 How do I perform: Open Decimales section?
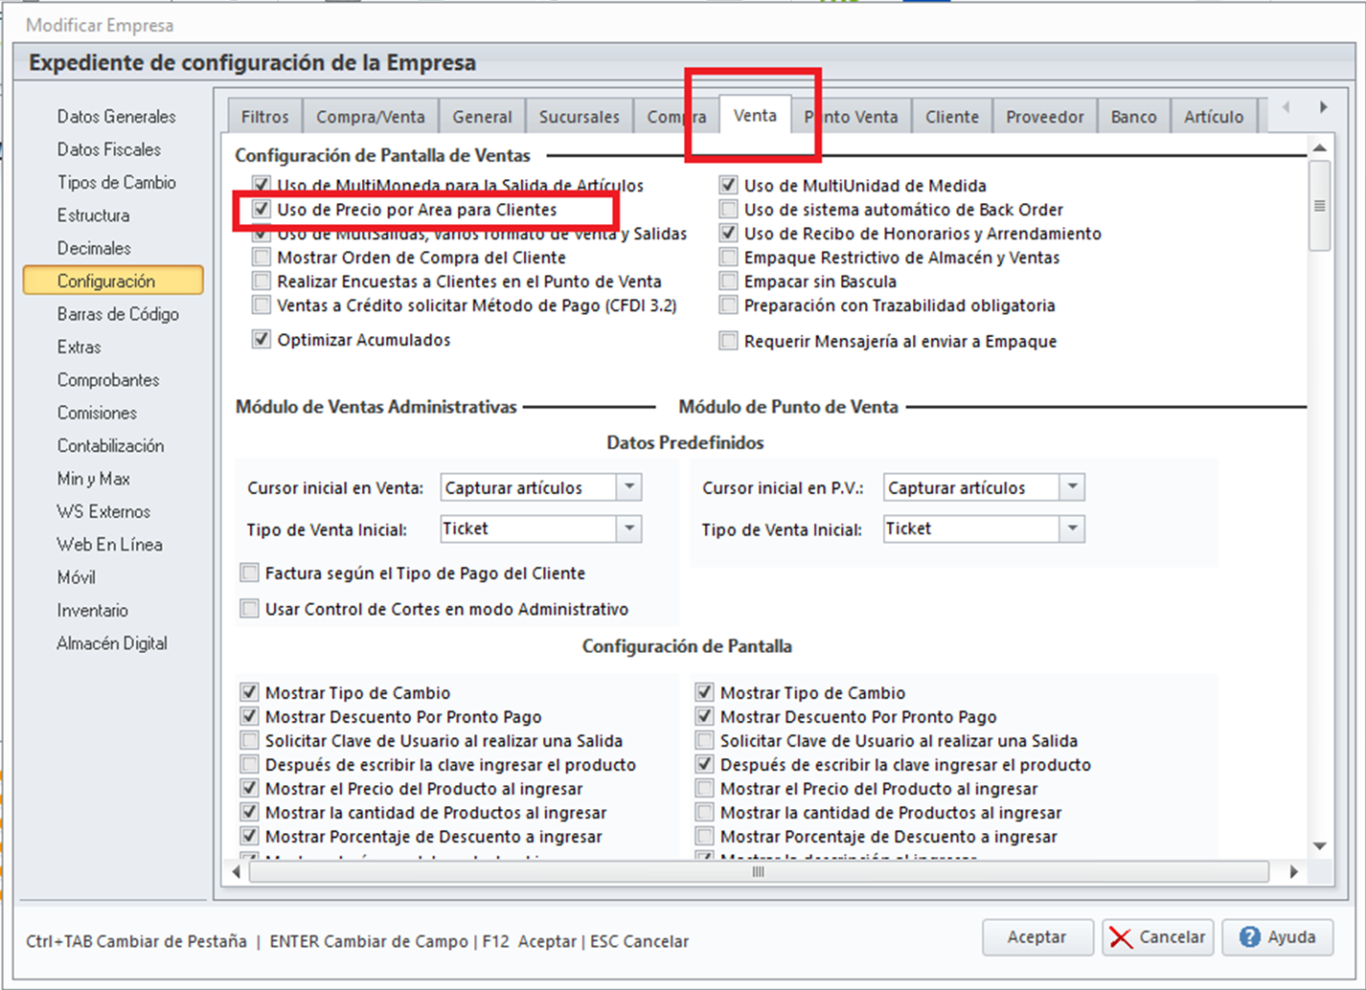click(94, 248)
